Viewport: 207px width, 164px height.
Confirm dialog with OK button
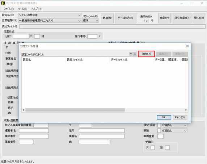coord(164,117)
